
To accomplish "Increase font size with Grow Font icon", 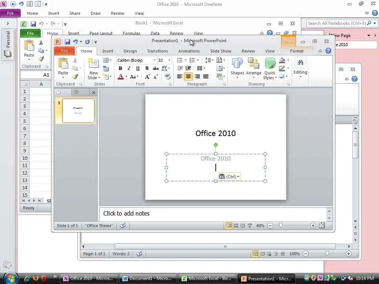I will (147, 77).
